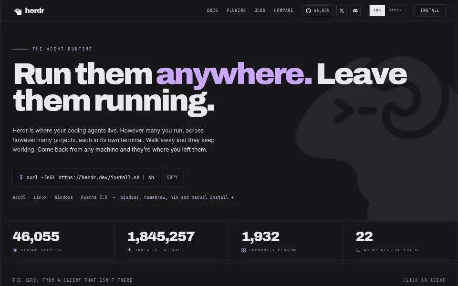The height and width of the screenshot is (286, 458).
Task: Click the Install button in header
Action: point(430,10)
